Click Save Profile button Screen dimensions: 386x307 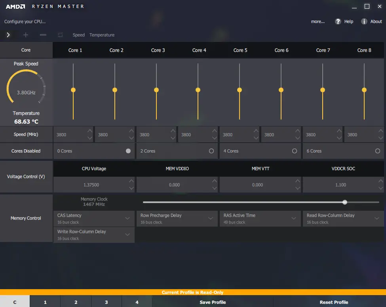click(x=213, y=301)
